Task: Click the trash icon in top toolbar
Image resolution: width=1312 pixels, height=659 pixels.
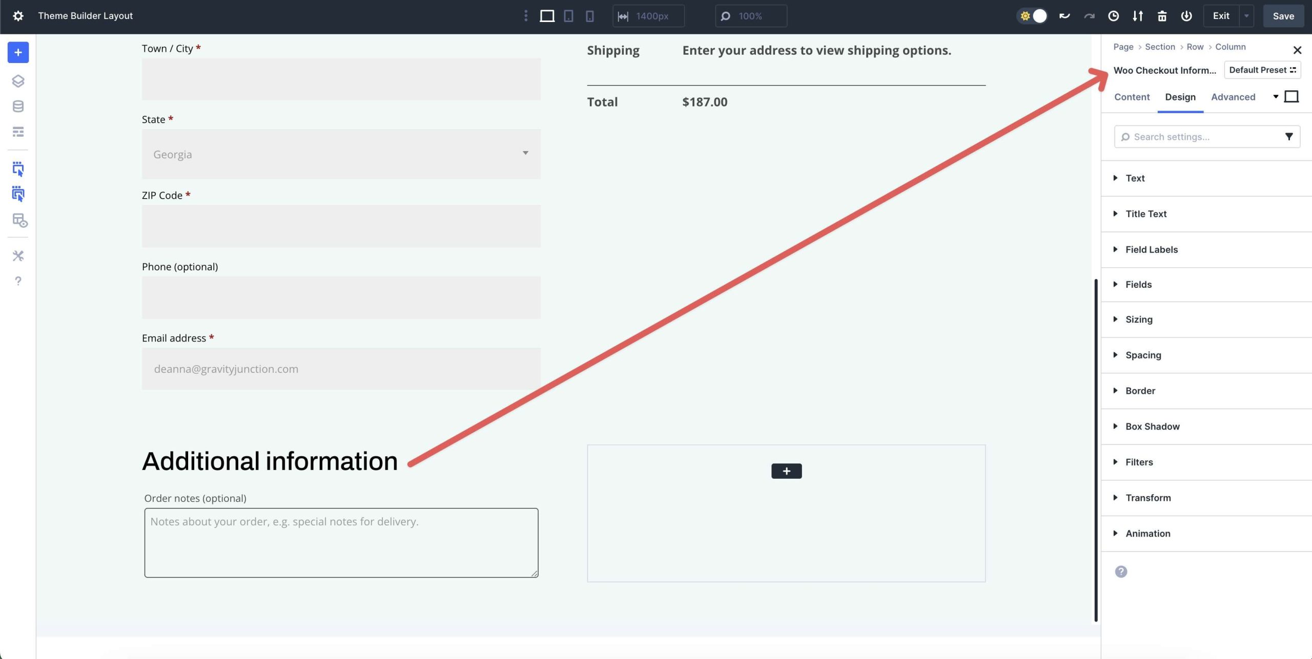Action: pos(1161,16)
